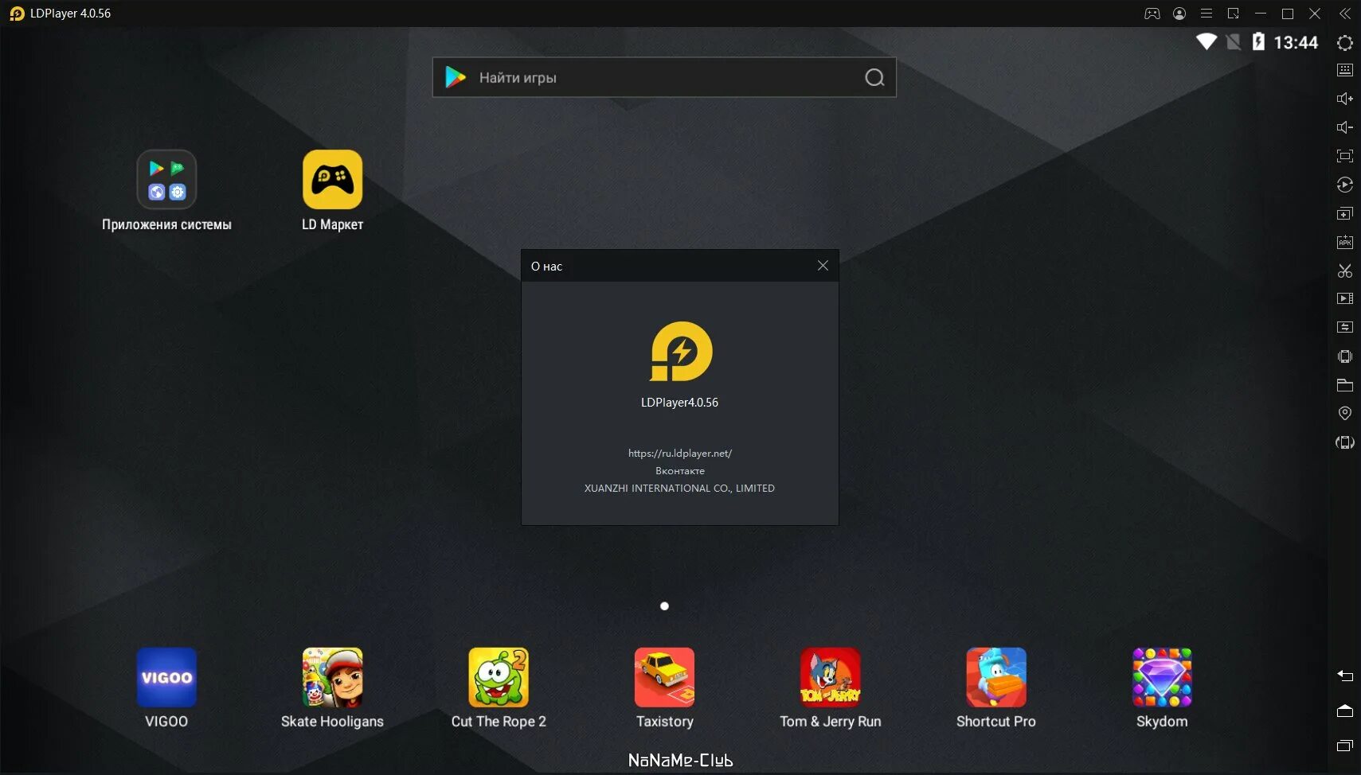Image resolution: width=1361 pixels, height=775 pixels.
Task: Click the shake device sidebar icon
Action: 1345,356
